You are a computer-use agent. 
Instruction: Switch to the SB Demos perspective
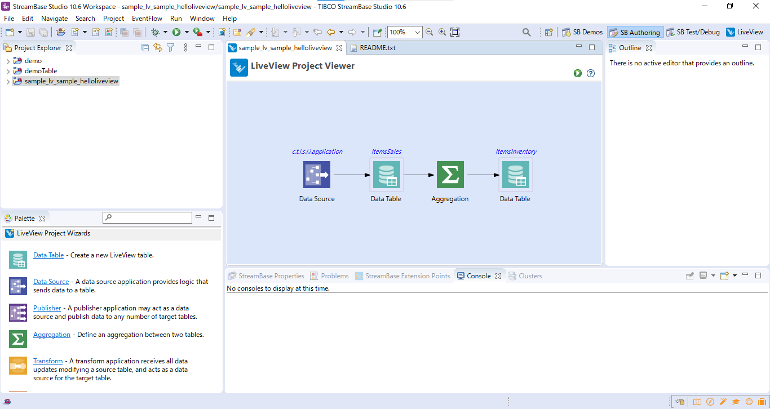(x=582, y=32)
